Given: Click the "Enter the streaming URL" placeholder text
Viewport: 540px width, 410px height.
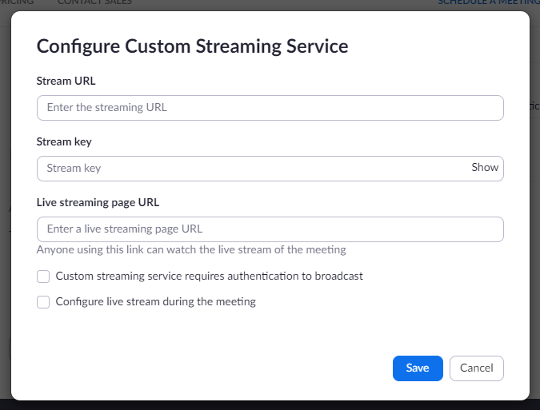Looking at the screenshot, I should click(x=106, y=108).
